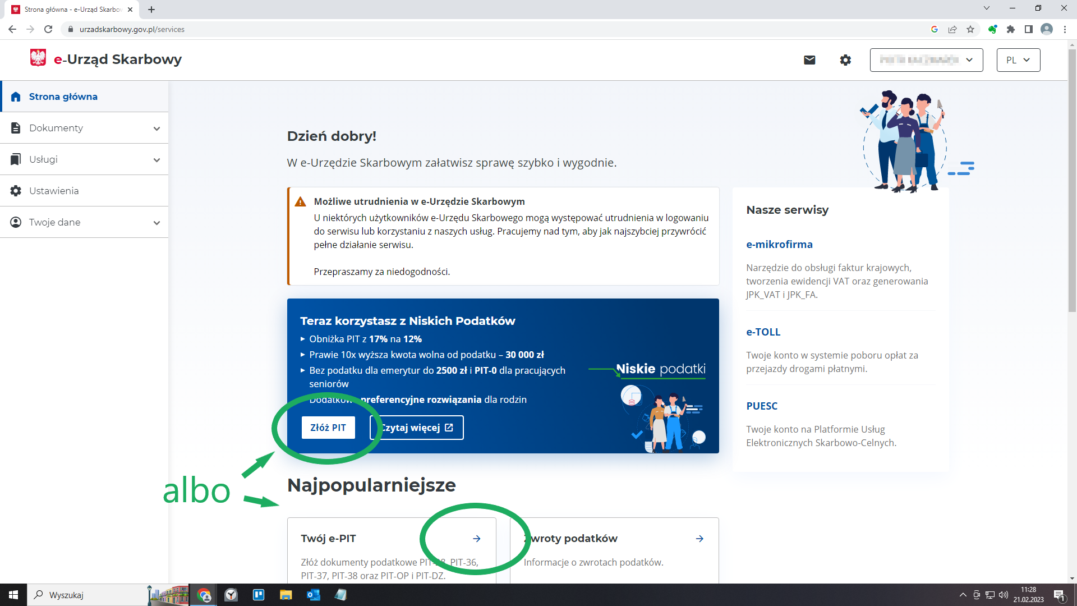Open taskbar notification center icon
The height and width of the screenshot is (606, 1077).
click(x=1059, y=595)
